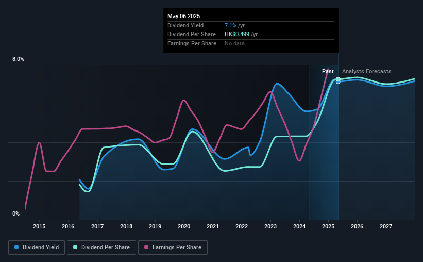Click the 2018 x-axis label

pyautogui.click(x=126, y=226)
